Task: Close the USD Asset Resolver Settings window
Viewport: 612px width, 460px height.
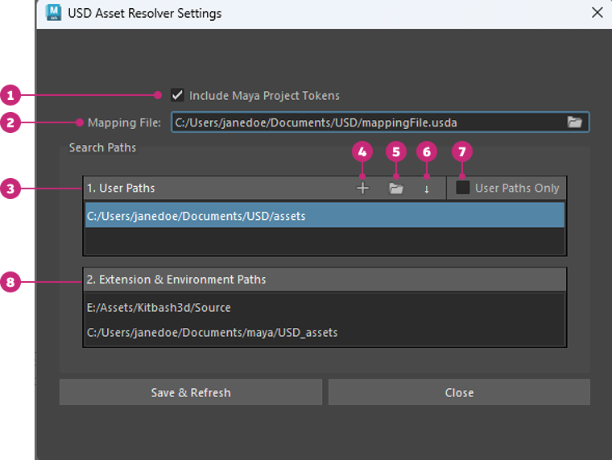Action: (x=597, y=13)
